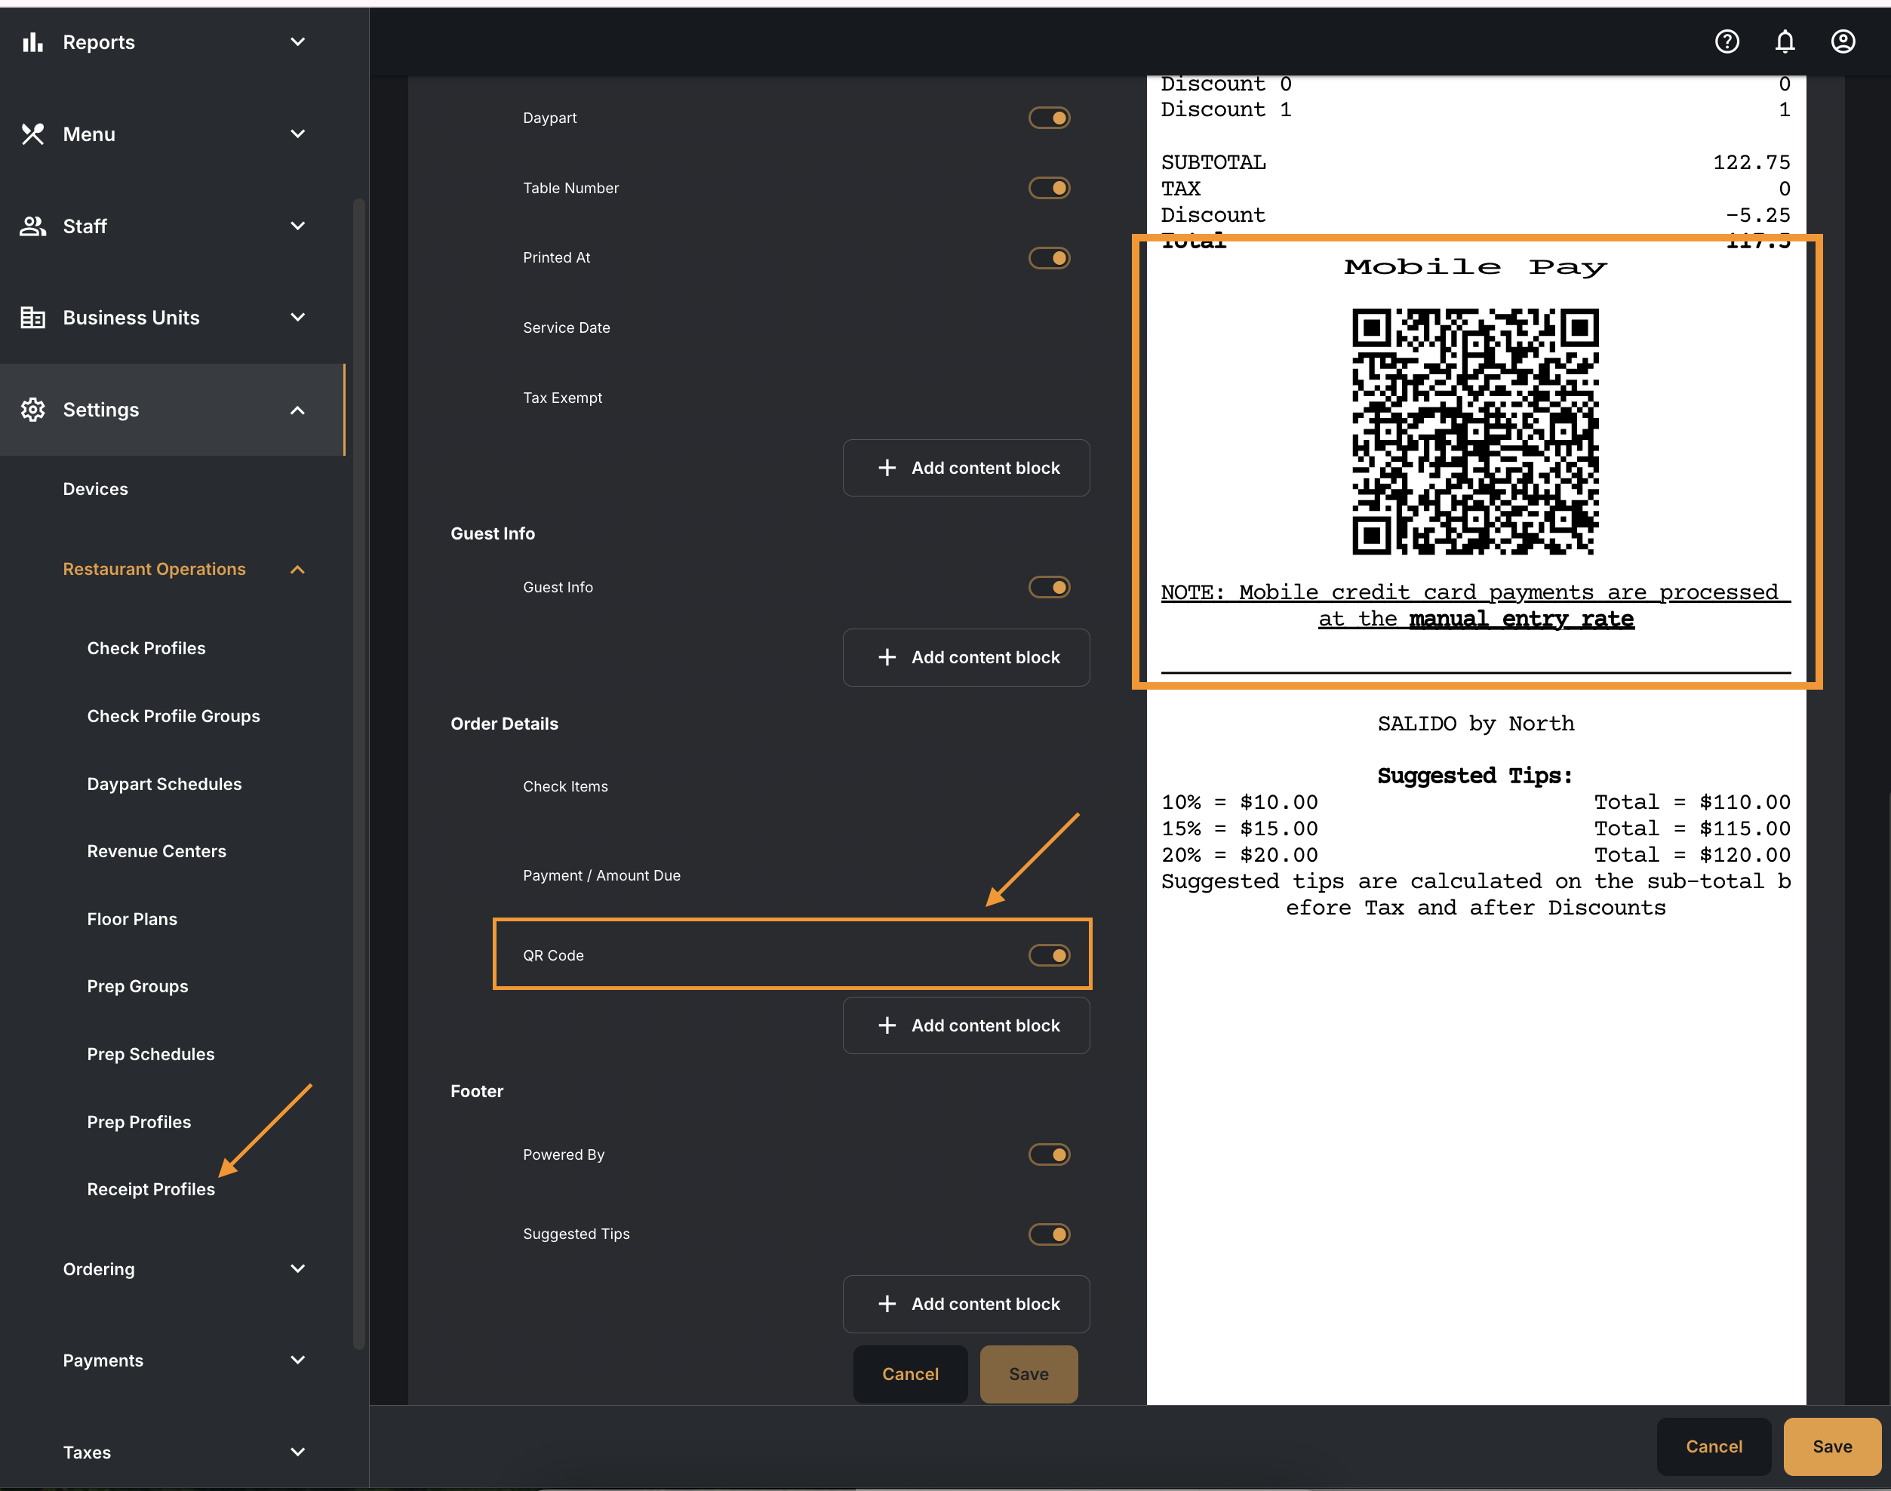This screenshot has height=1491, width=1891.
Task: Click the Footer section heading
Action: (x=477, y=1091)
